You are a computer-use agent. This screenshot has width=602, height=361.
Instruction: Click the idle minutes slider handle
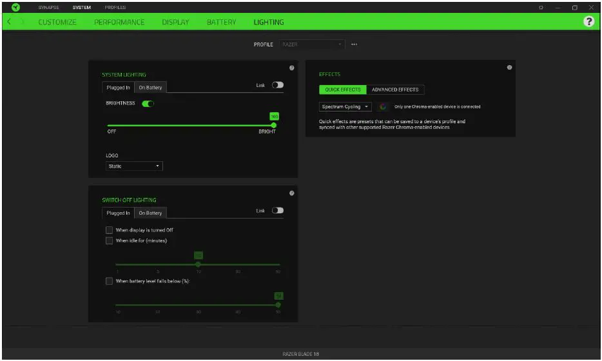point(198,264)
